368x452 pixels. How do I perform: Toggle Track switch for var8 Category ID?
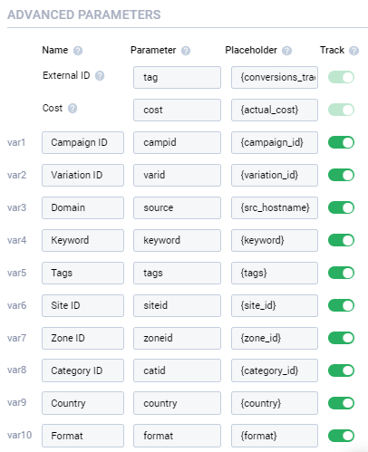pyautogui.click(x=341, y=370)
